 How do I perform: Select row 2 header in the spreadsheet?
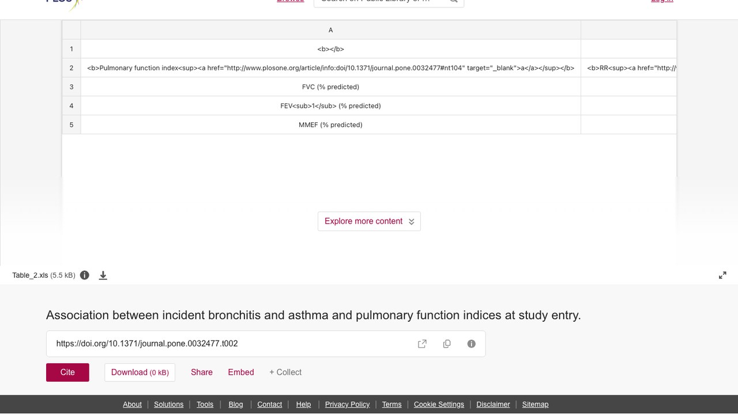pyautogui.click(x=71, y=68)
